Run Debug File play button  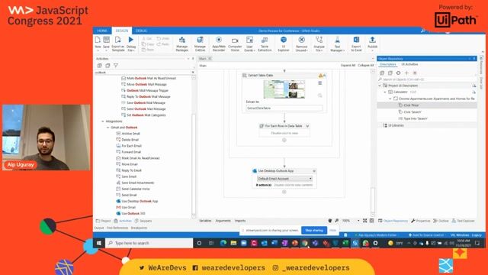131,40
